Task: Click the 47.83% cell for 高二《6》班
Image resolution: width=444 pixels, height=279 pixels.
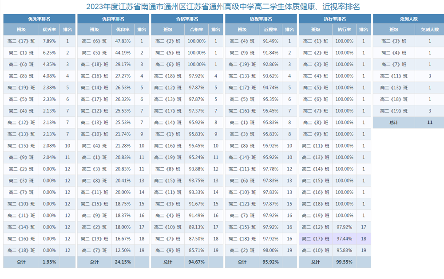Action: [123, 41]
